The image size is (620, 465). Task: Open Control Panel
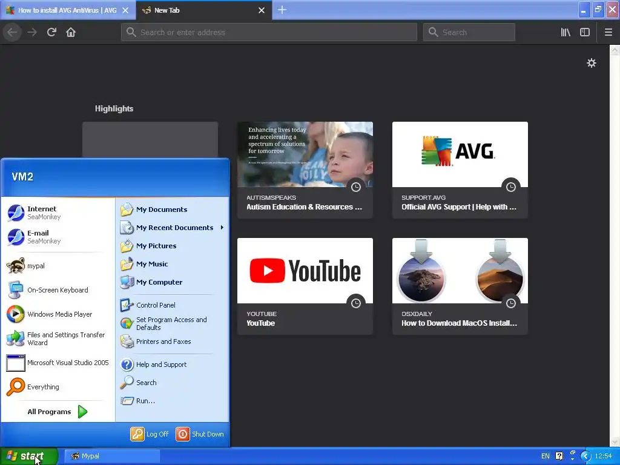coord(172,305)
